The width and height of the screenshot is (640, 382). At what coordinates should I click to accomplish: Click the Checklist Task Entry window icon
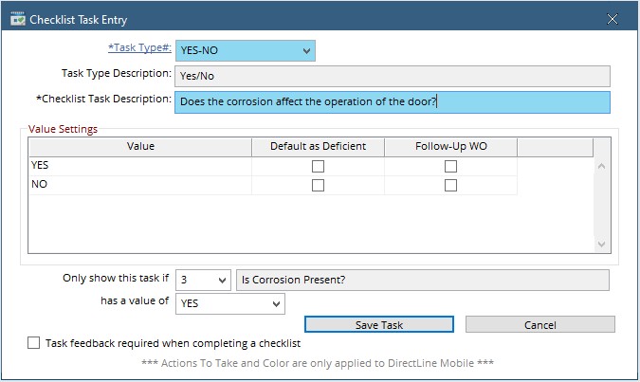(17, 19)
